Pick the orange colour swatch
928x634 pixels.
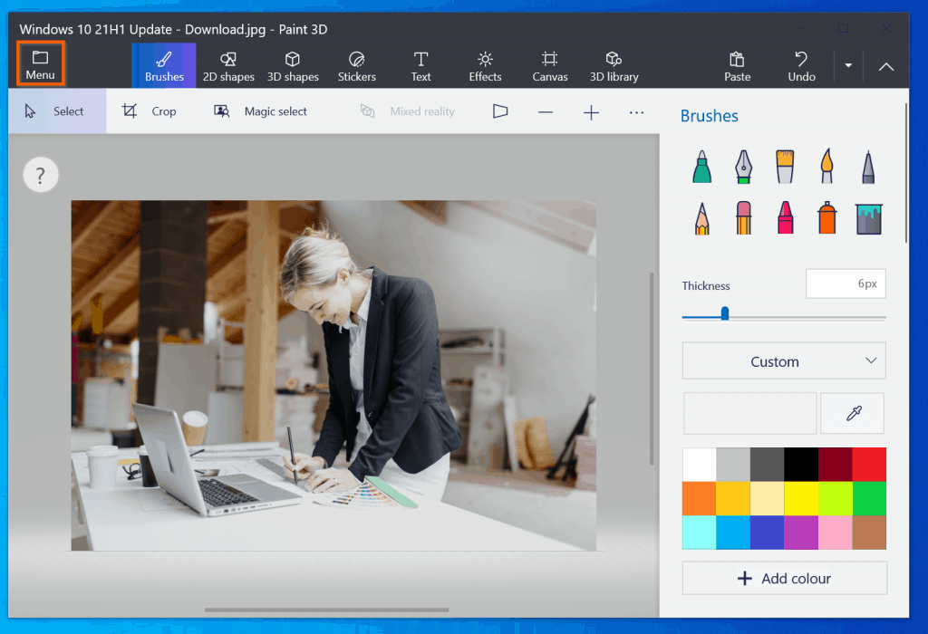tap(699, 498)
